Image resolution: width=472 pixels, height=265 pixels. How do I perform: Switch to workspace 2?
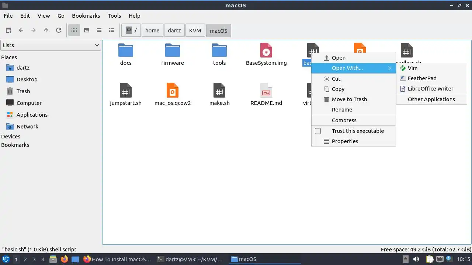(25, 259)
